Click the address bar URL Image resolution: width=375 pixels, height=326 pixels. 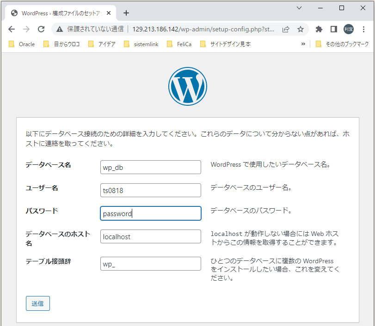(203, 30)
